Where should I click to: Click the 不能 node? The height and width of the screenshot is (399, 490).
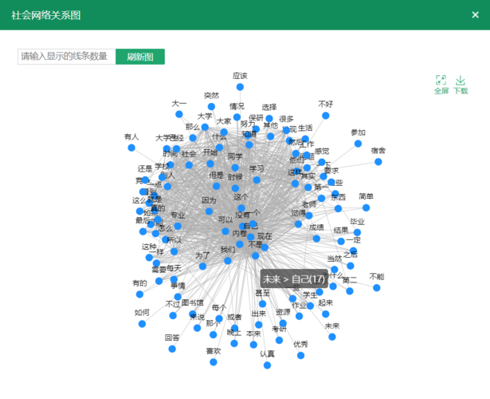coord(377,287)
